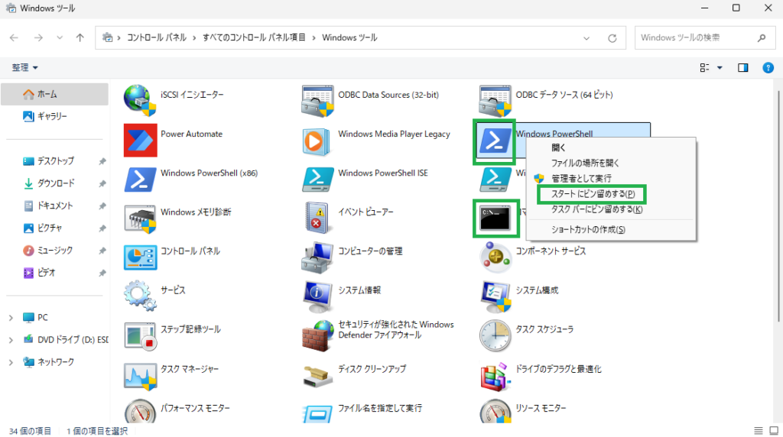Expand the ネットワーク tree node

tap(11, 362)
